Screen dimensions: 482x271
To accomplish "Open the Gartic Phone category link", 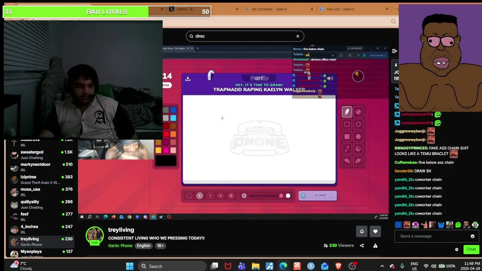I will 120,246.
